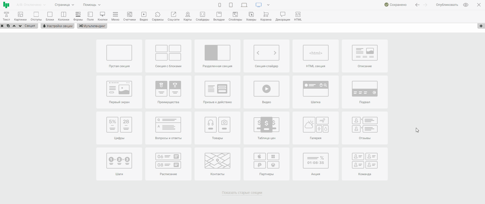Select the Text tool in toolbar
This screenshot has height=204, width=485.
[x=6, y=16]
